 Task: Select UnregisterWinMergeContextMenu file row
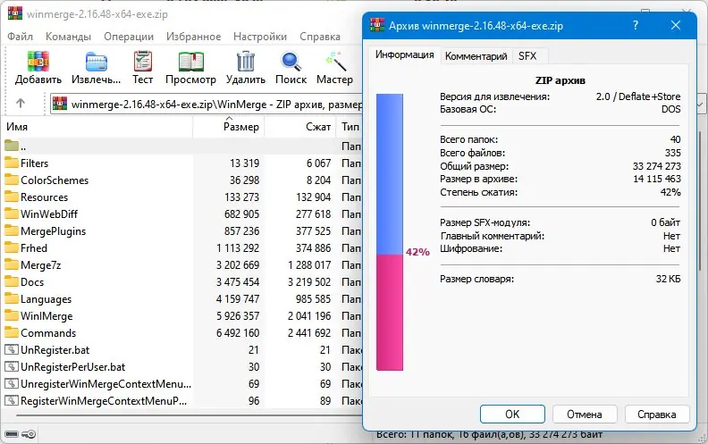[182, 384]
